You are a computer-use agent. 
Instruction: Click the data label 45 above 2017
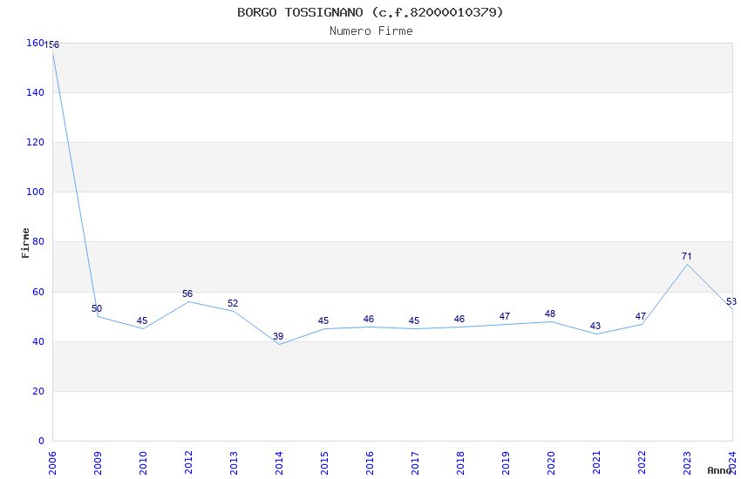(414, 320)
